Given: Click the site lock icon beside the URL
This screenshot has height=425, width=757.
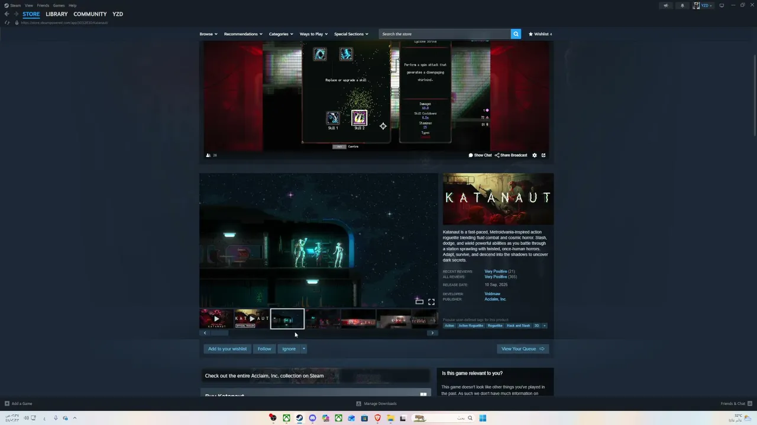Looking at the screenshot, I should coord(17,22).
